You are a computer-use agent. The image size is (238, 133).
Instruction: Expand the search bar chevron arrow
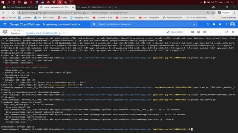tap(194, 24)
